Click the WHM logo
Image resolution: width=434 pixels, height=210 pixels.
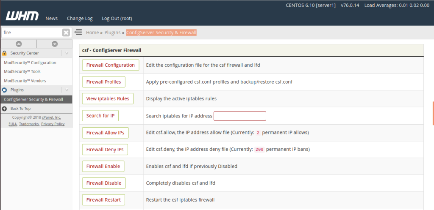tap(22, 16)
